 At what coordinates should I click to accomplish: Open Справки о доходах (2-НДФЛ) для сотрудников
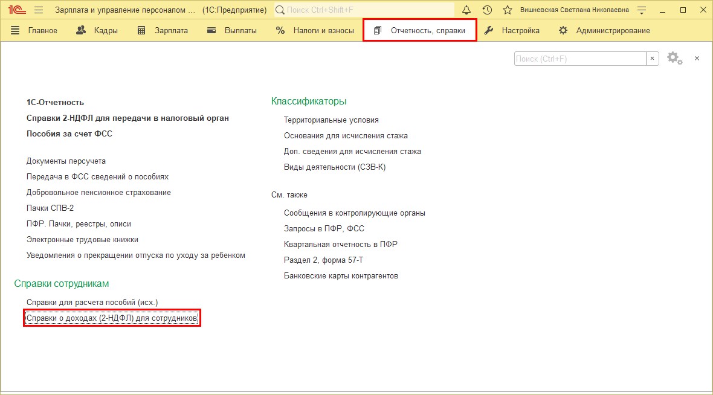tap(112, 318)
